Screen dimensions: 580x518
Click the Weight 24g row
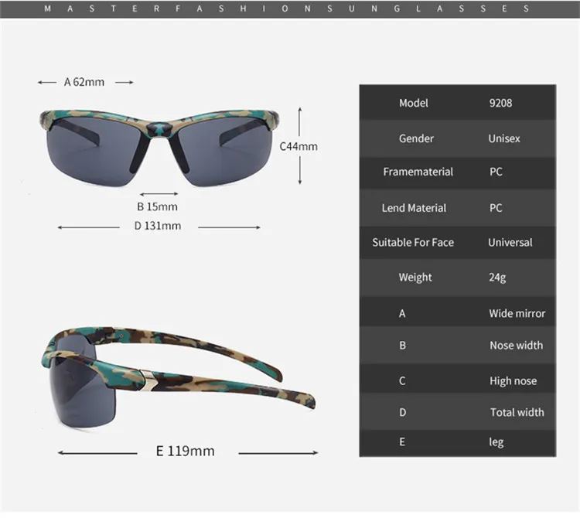pos(458,278)
